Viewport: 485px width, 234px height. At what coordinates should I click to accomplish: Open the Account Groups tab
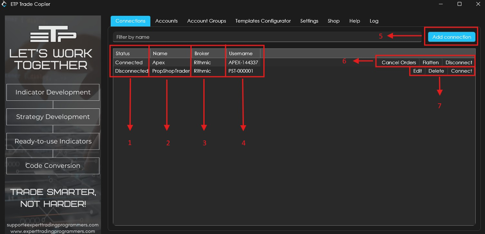[207, 21]
